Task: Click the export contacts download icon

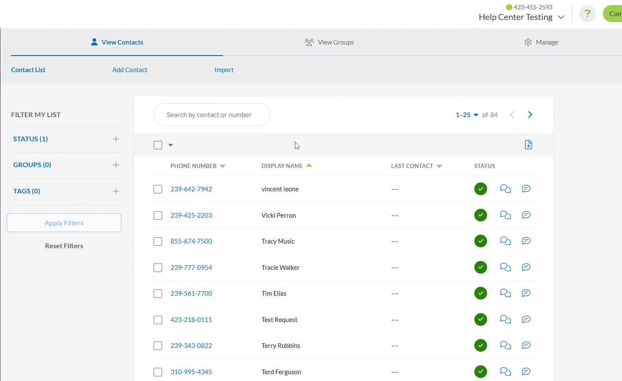Action: 528,145
